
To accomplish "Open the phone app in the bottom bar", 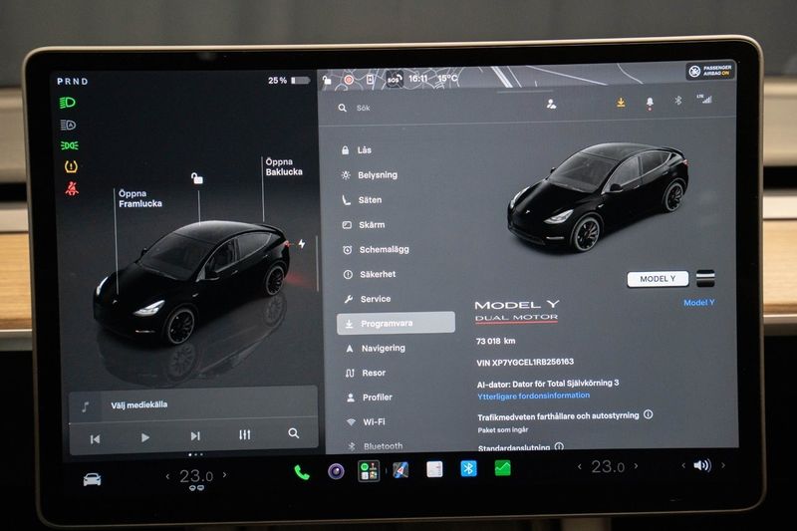I will 302,472.
